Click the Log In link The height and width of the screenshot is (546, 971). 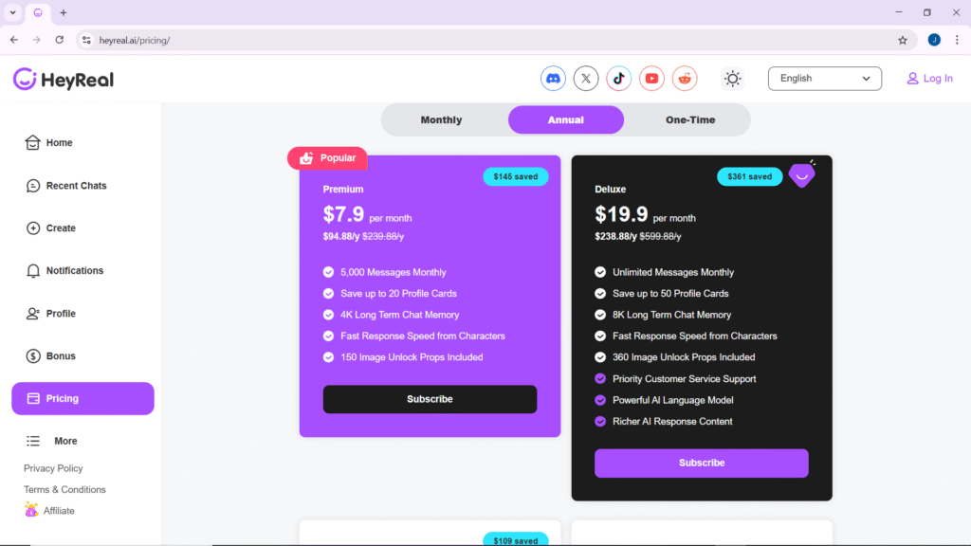(929, 79)
